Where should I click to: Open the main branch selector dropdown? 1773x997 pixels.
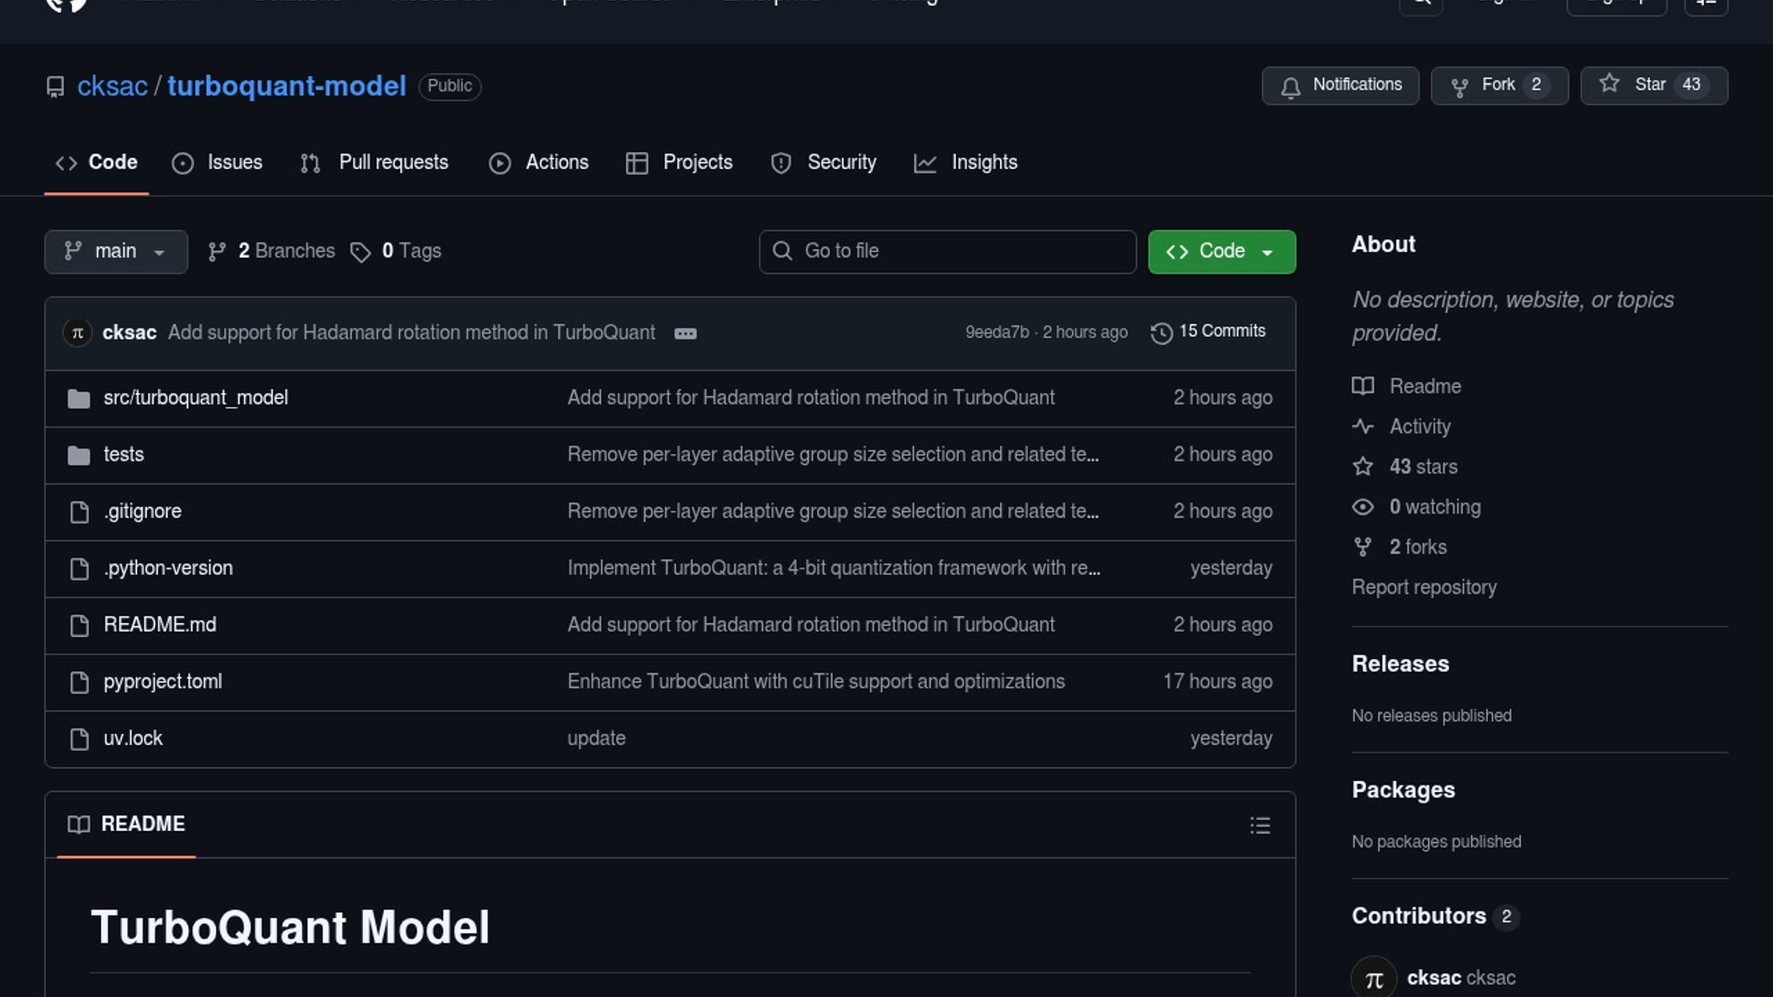point(115,251)
